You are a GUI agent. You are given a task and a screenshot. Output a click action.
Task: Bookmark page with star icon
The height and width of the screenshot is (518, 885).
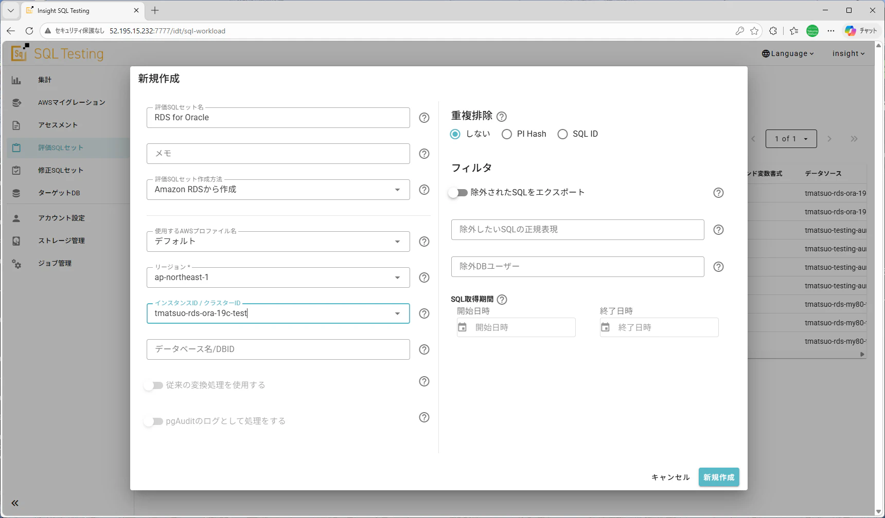(754, 31)
